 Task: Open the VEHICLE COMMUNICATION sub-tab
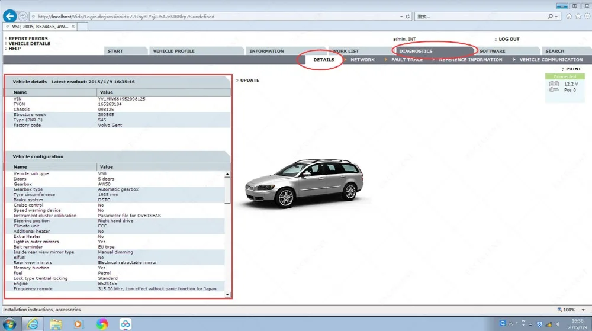(551, 60)
